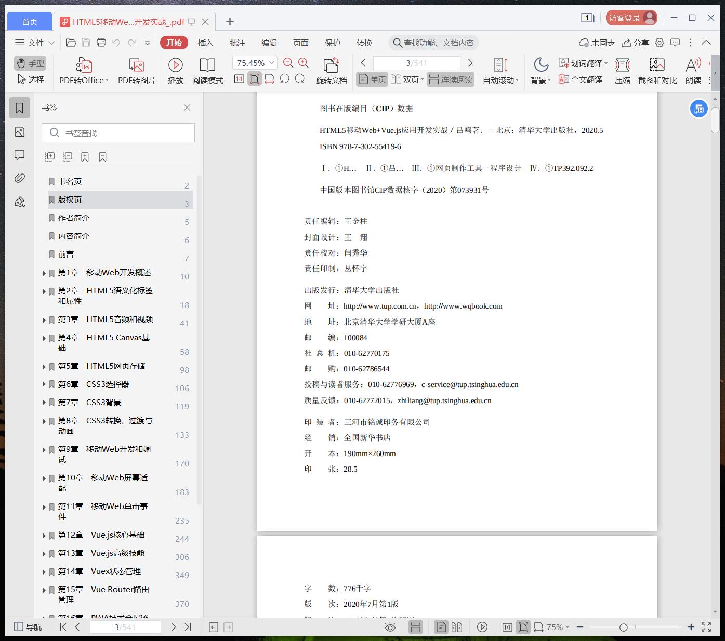Click the floating blue convert button at top right
Viewport: 725px width, 641px height.
698,109
